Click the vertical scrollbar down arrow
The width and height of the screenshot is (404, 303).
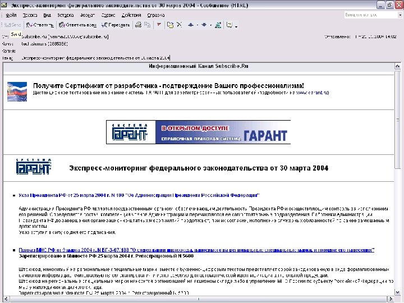click(x=398, y=292)
